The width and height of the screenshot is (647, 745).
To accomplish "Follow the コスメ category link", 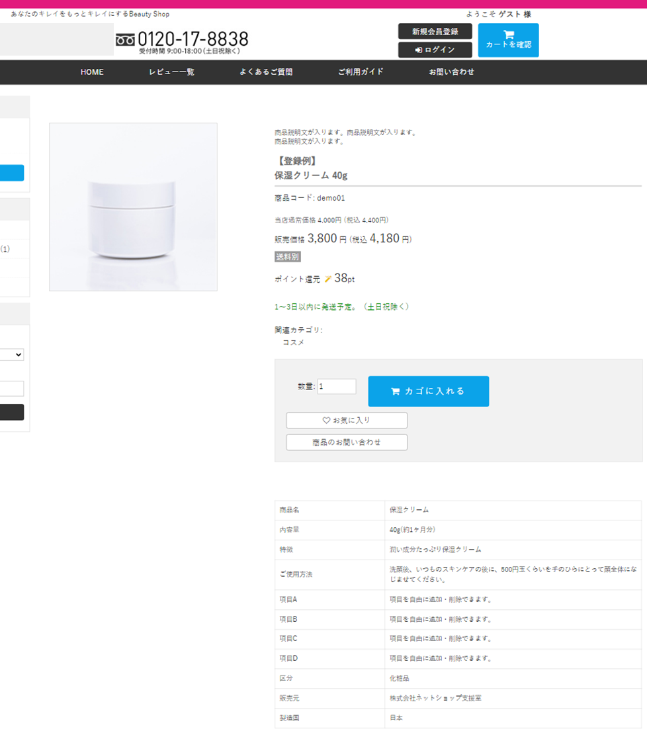I will [293, 342].
